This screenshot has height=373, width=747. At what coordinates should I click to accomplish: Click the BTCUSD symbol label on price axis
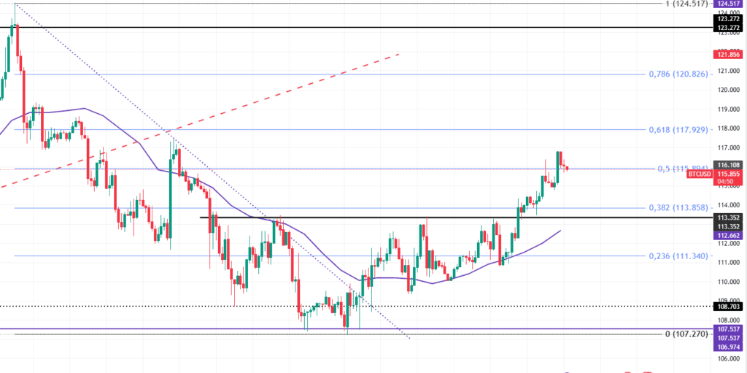(699, 174)
